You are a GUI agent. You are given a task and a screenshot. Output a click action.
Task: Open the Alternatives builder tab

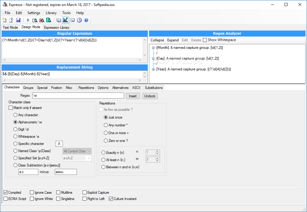point(120,87)
